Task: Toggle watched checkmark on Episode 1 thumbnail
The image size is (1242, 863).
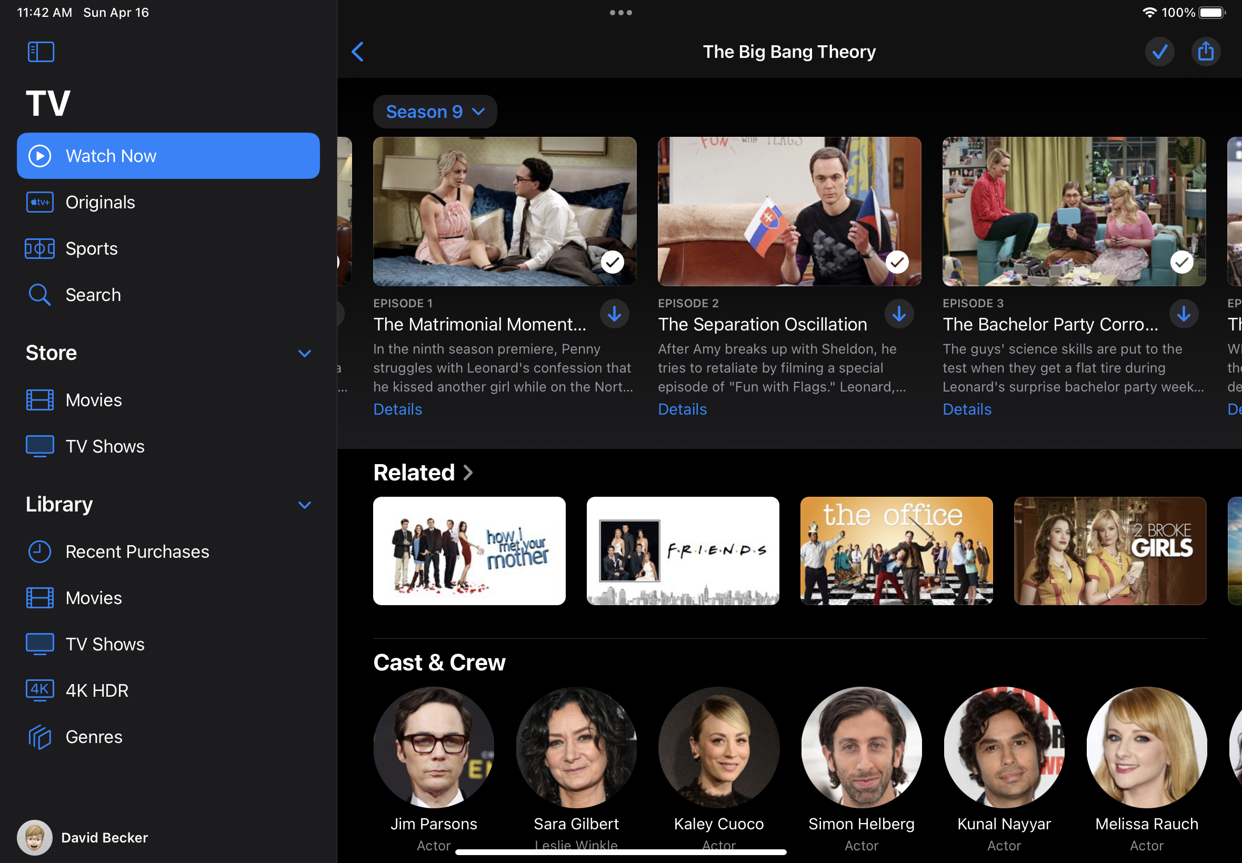Action: pos(612,262)
